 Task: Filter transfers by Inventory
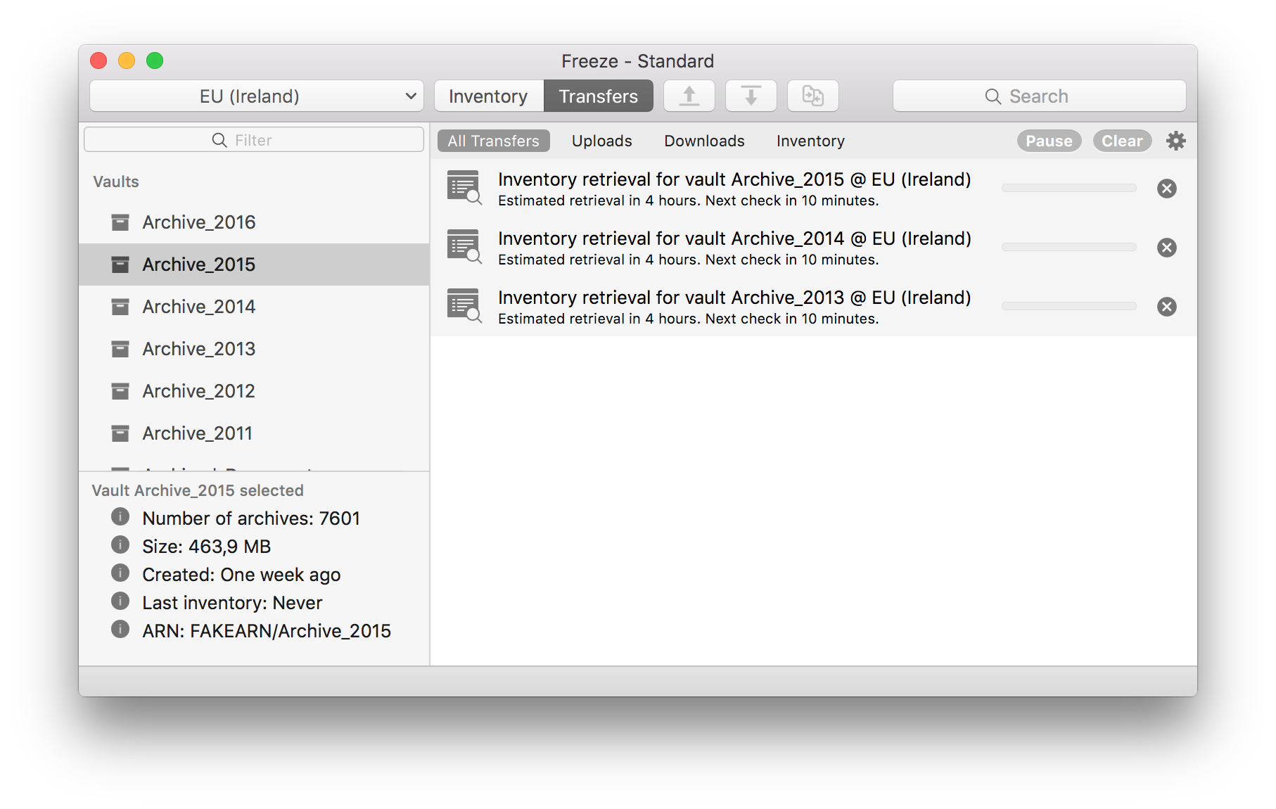click(810, 141)
